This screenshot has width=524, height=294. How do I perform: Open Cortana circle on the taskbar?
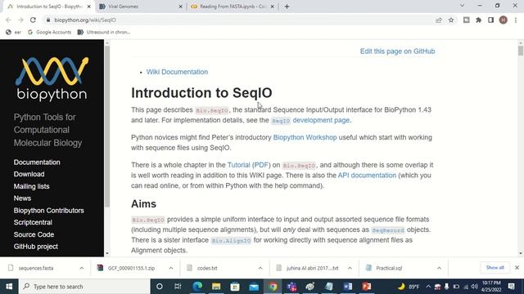(160, 287)
